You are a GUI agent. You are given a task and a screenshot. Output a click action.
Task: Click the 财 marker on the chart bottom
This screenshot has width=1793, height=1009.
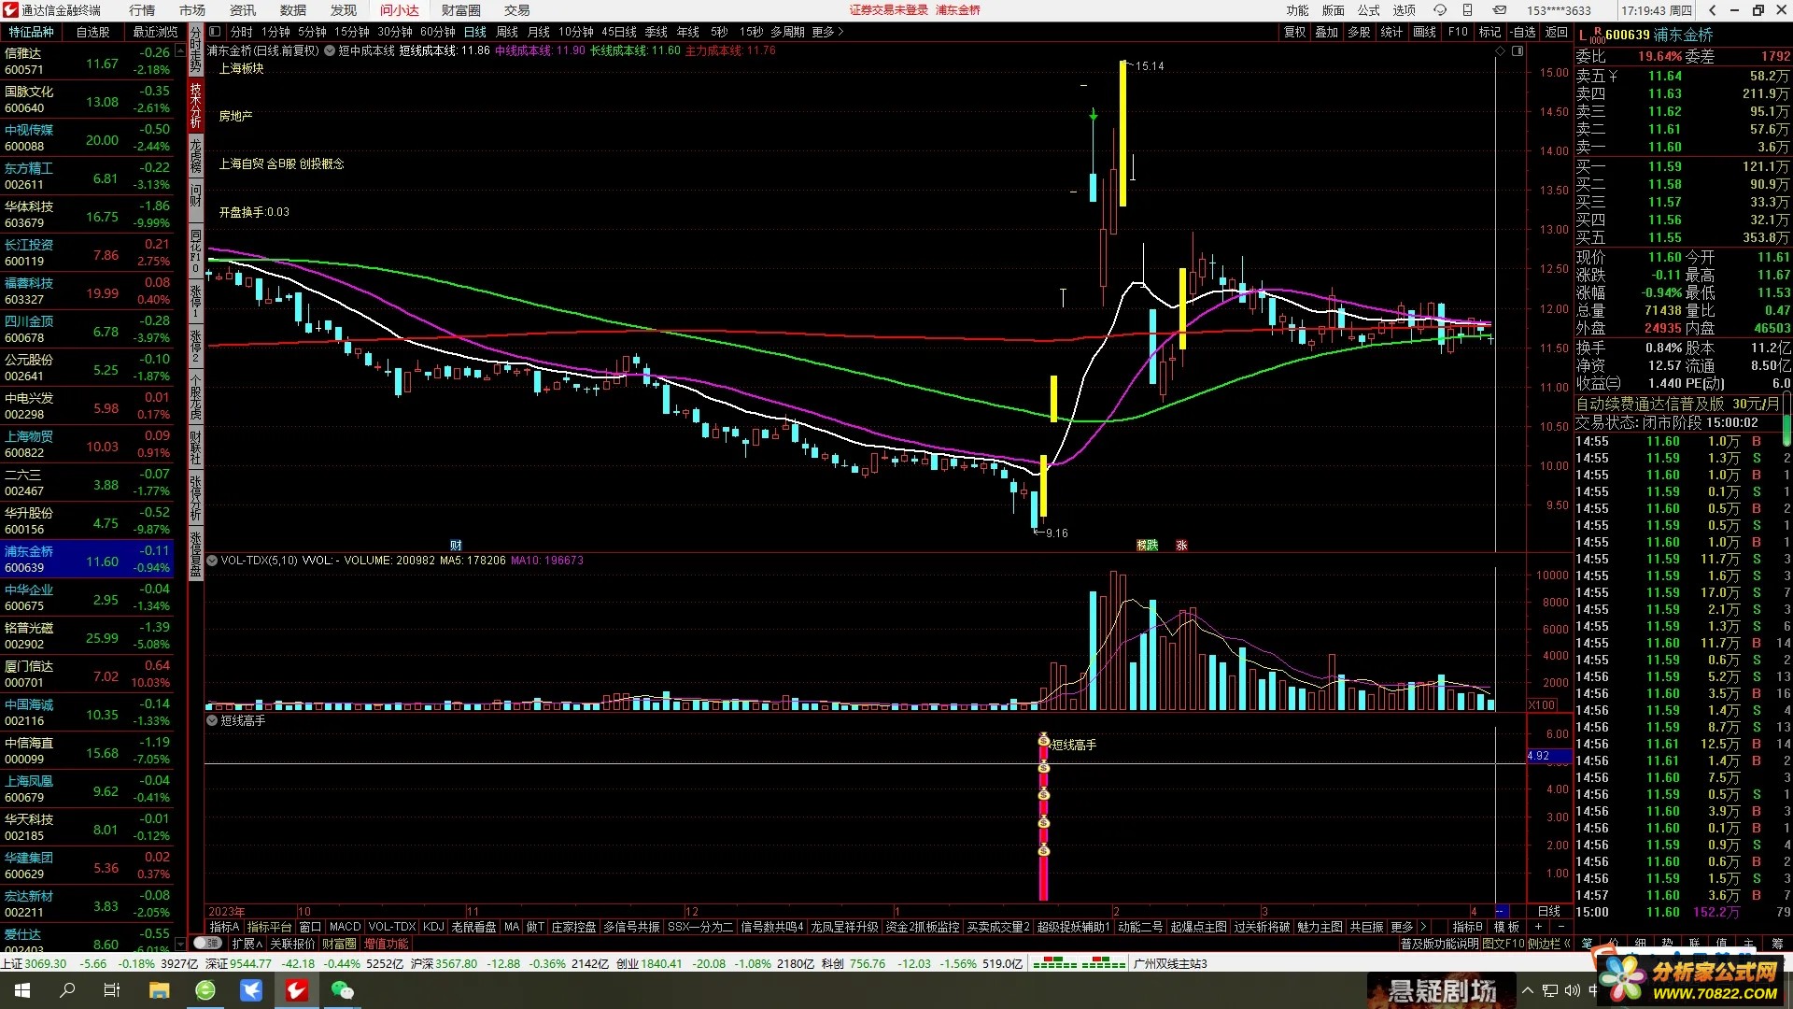tap(456, 545)
